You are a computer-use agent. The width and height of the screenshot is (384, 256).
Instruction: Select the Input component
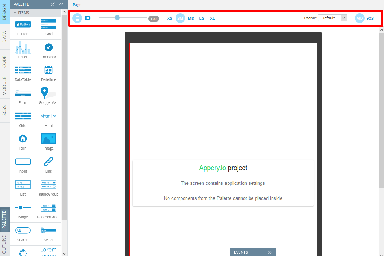pyautogui.click(x=23, y=165)
